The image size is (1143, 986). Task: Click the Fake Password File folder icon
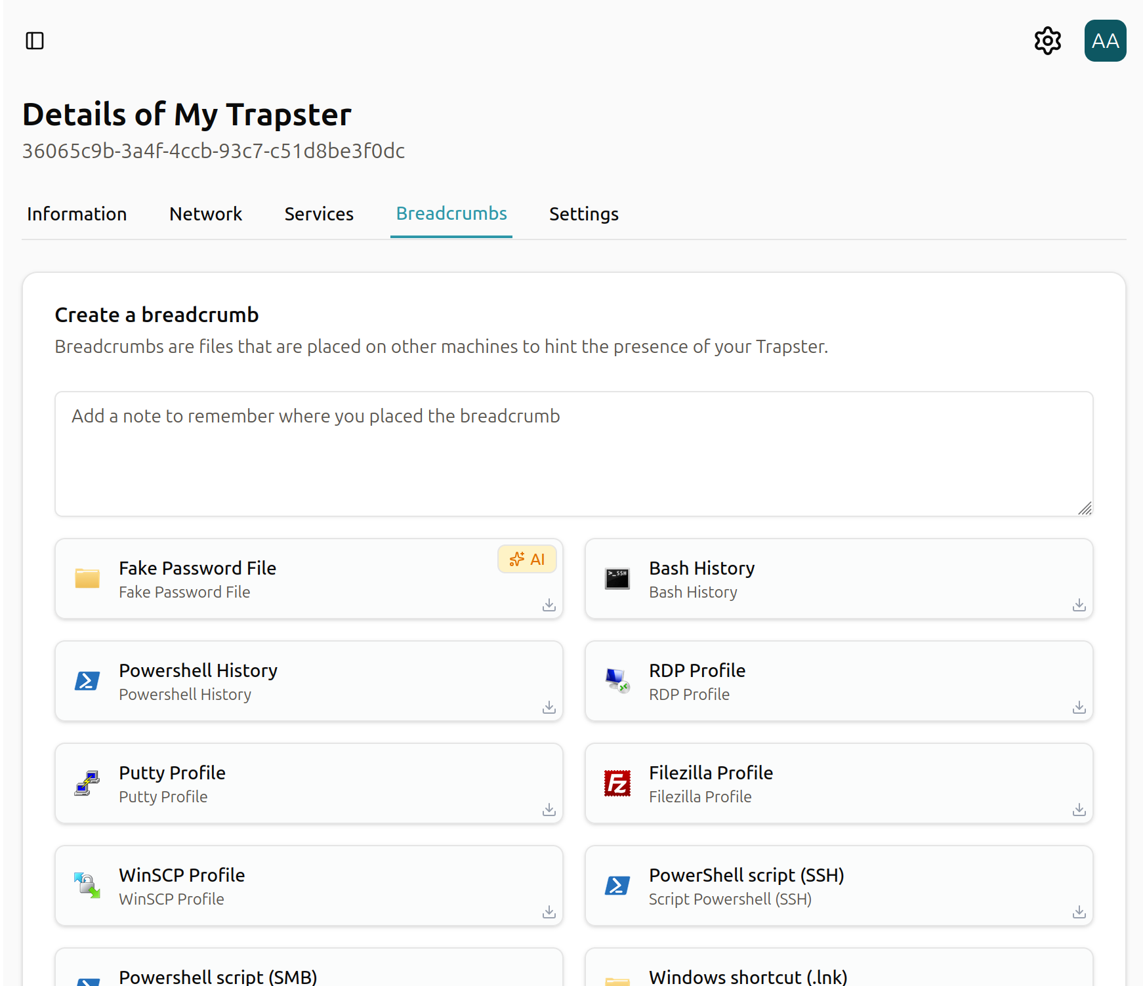point(87,579)
